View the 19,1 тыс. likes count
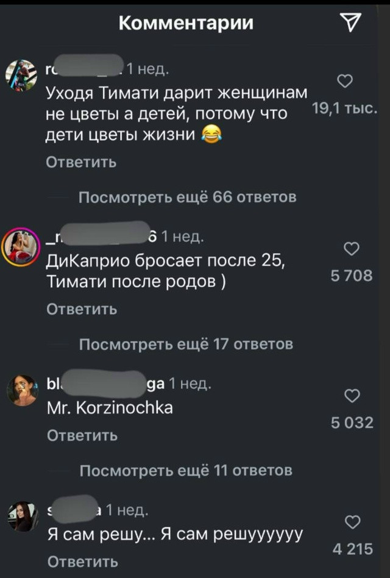Image resolution: width=390 pixels, height=578 pixels. [x=344, y=109]
